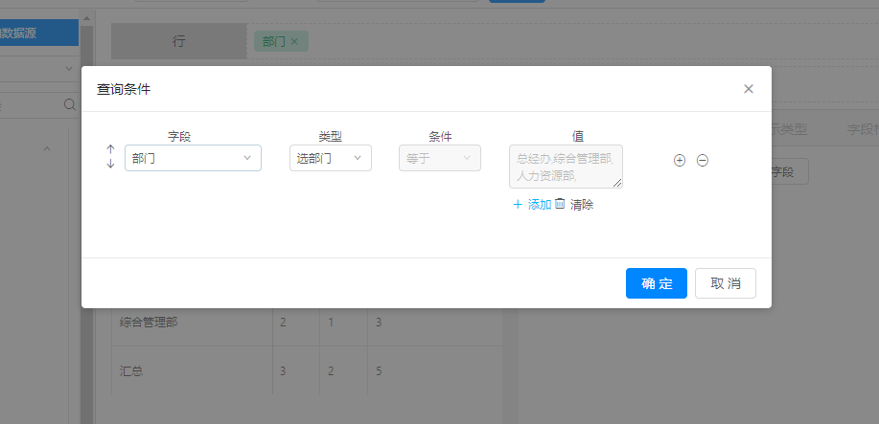
Task: Cancel the dialog with the 取消 button
Action: tap(726, 283)
